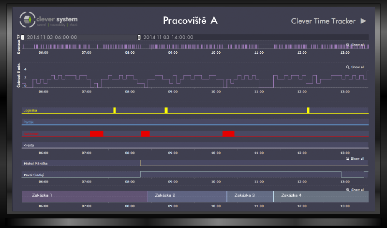Click the Kvalita row label
The width and height of the screenshot is (387, 228).
(x=29, y=145)
